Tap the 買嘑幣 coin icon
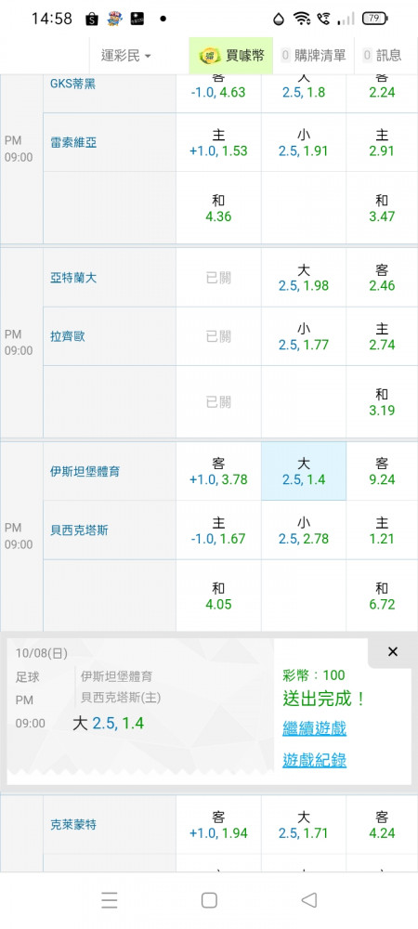418x929 pixels. 209,56
